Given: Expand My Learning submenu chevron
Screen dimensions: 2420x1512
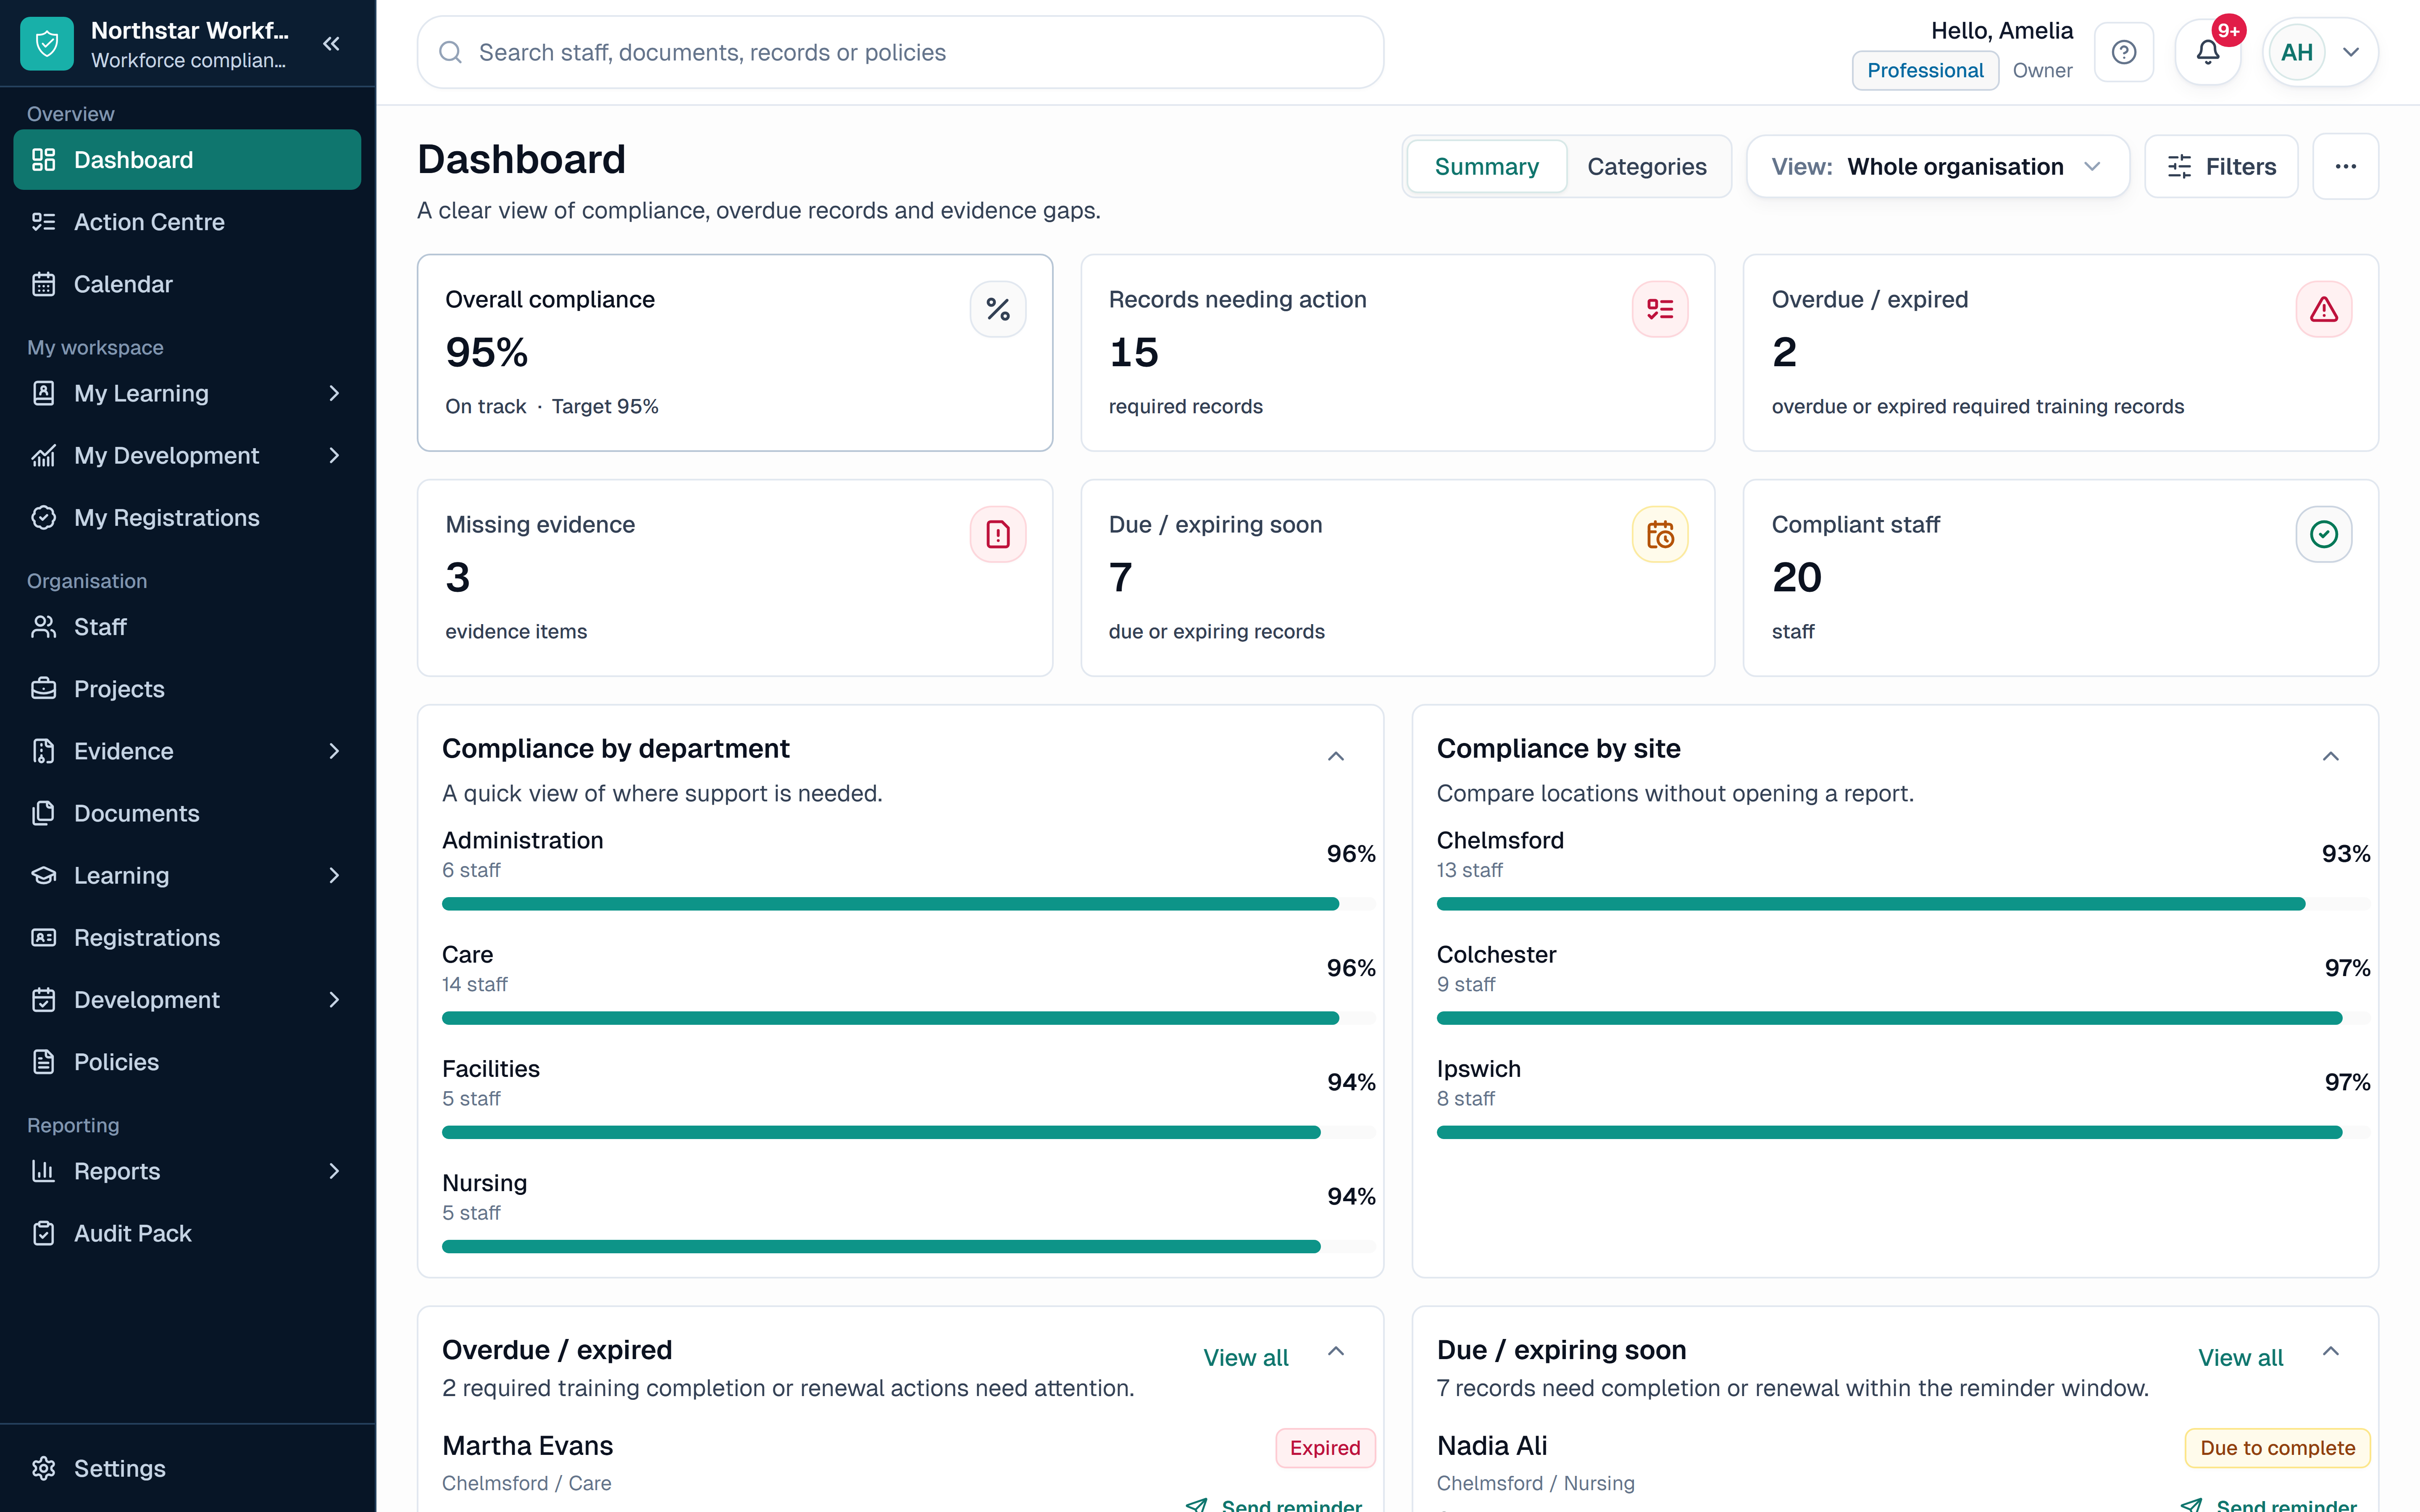Looking at the screenshot, I should point(334,393).
